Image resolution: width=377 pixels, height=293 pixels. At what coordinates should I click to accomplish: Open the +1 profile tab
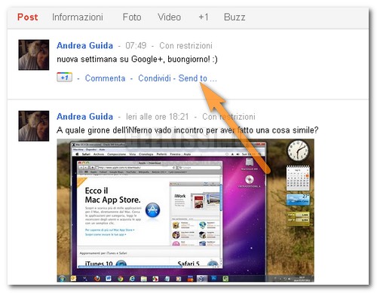204,17
